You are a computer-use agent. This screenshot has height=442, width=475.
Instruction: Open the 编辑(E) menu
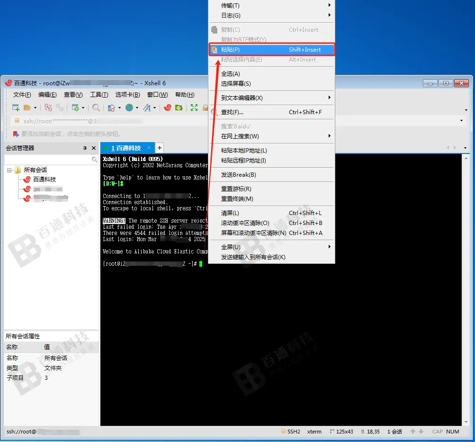point(47,95)
